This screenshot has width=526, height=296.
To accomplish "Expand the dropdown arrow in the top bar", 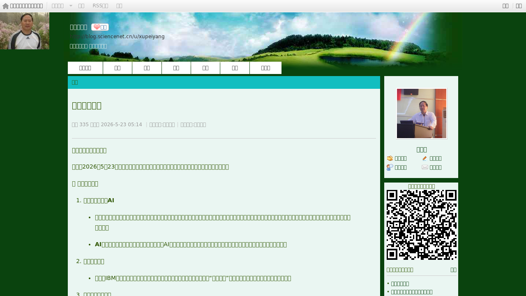I will (x=71, y=6).
